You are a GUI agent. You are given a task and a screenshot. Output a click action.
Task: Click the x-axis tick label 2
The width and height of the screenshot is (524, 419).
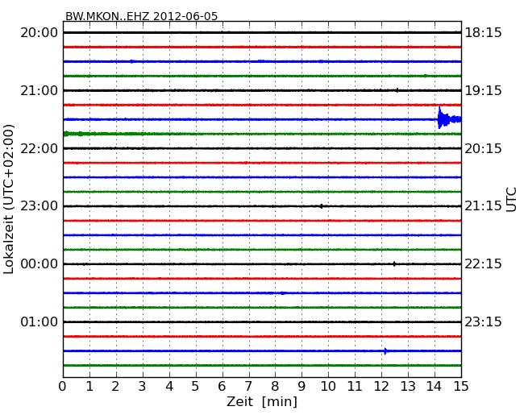point(115,386)
